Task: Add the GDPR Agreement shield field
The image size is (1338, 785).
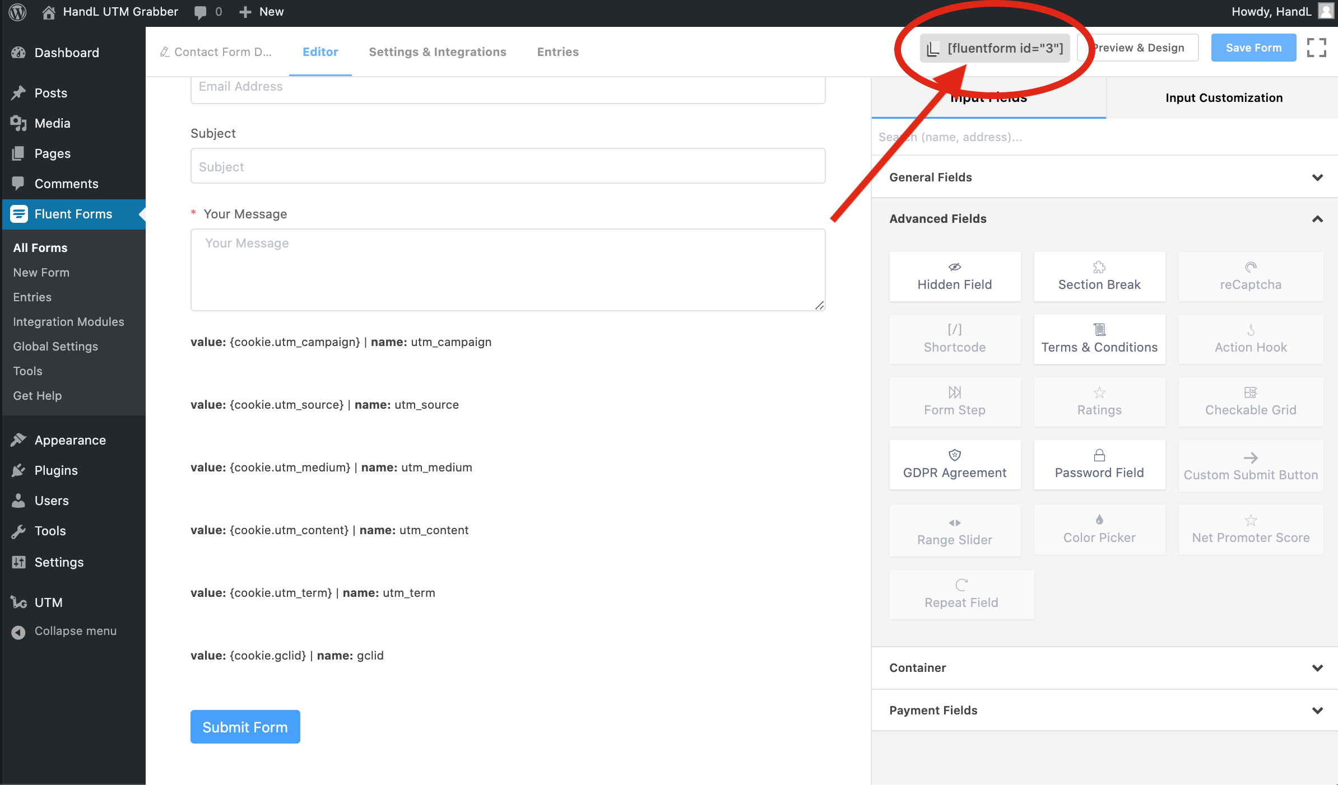Action: point(955,465)
